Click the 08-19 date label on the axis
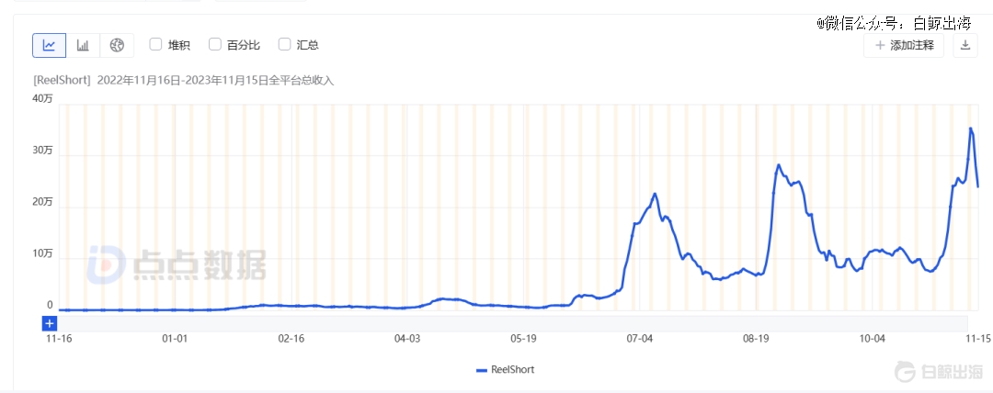 pos(756,339)
